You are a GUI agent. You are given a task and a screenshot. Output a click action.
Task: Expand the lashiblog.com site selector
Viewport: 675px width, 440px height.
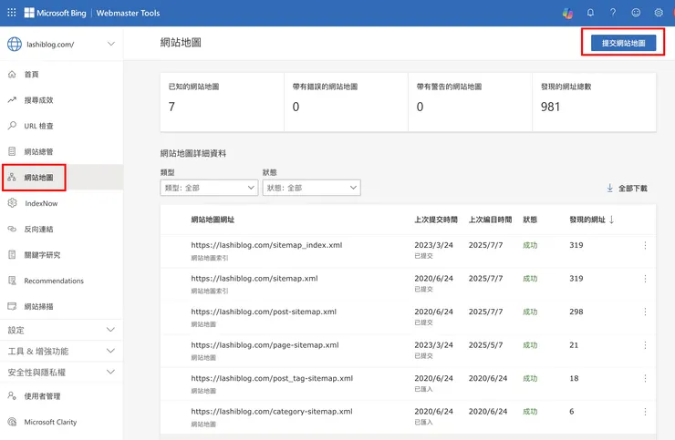pos(111,44)
